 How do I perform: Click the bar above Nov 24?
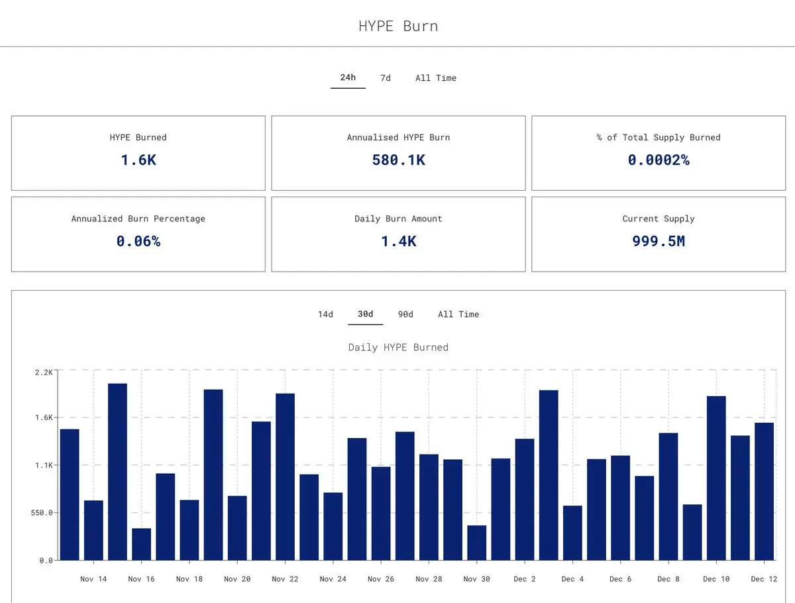333,526
